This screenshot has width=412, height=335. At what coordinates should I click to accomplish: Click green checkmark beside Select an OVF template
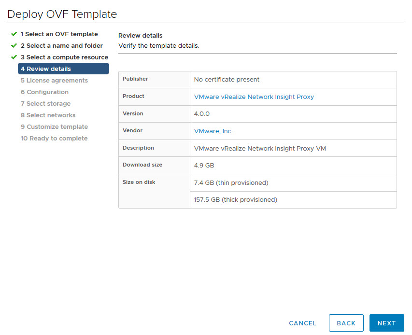14,34
